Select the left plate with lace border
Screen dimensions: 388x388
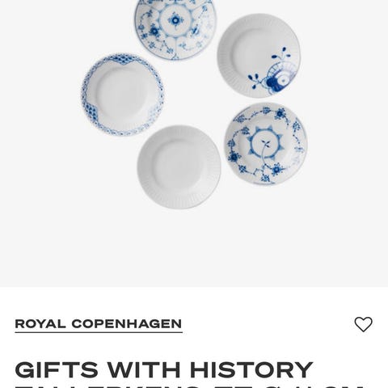123,95
